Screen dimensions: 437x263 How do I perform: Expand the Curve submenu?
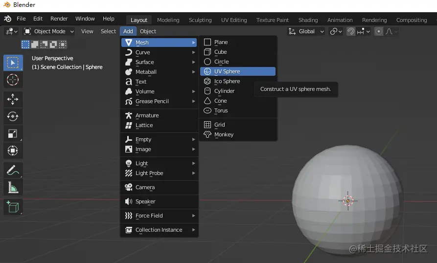(x=159, y=52)
